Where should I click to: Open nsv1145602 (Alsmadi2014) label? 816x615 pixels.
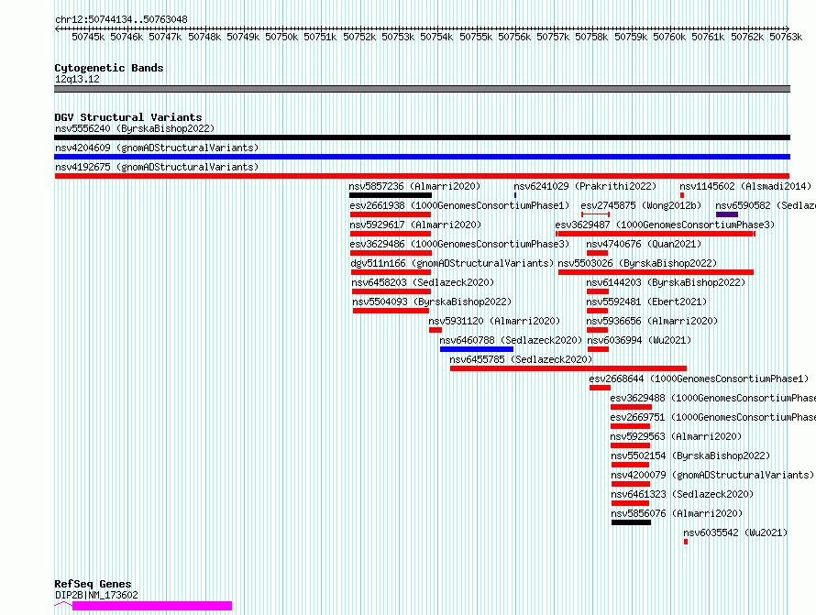pyautogui.click(x=745, y=186)
